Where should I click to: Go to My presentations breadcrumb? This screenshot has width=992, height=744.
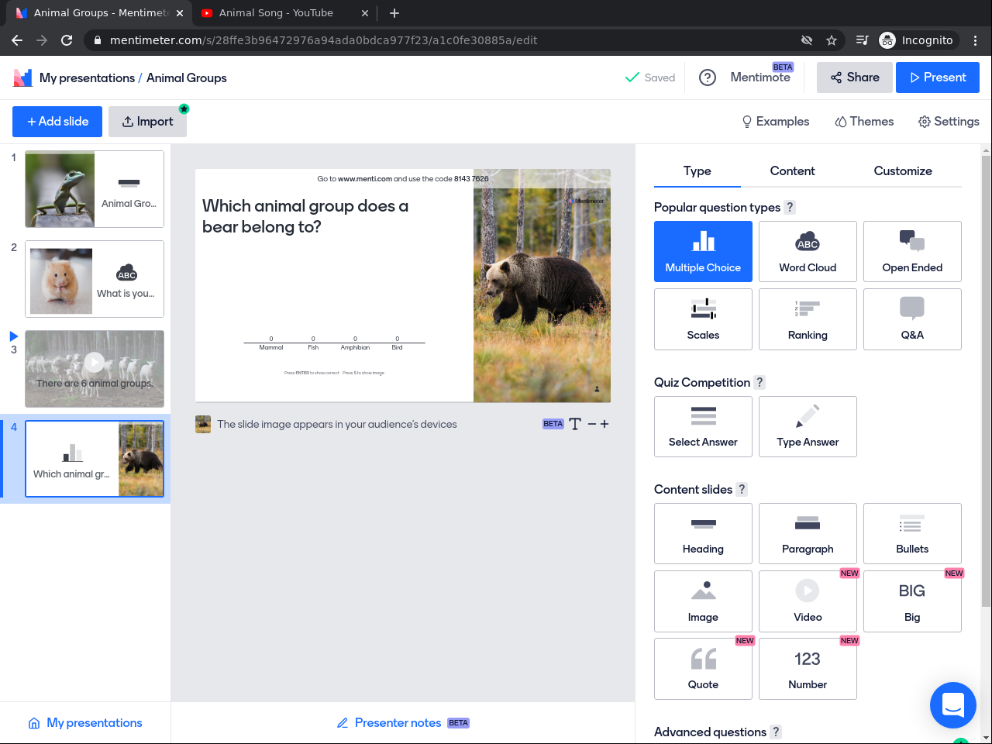[x=87, y=77]
